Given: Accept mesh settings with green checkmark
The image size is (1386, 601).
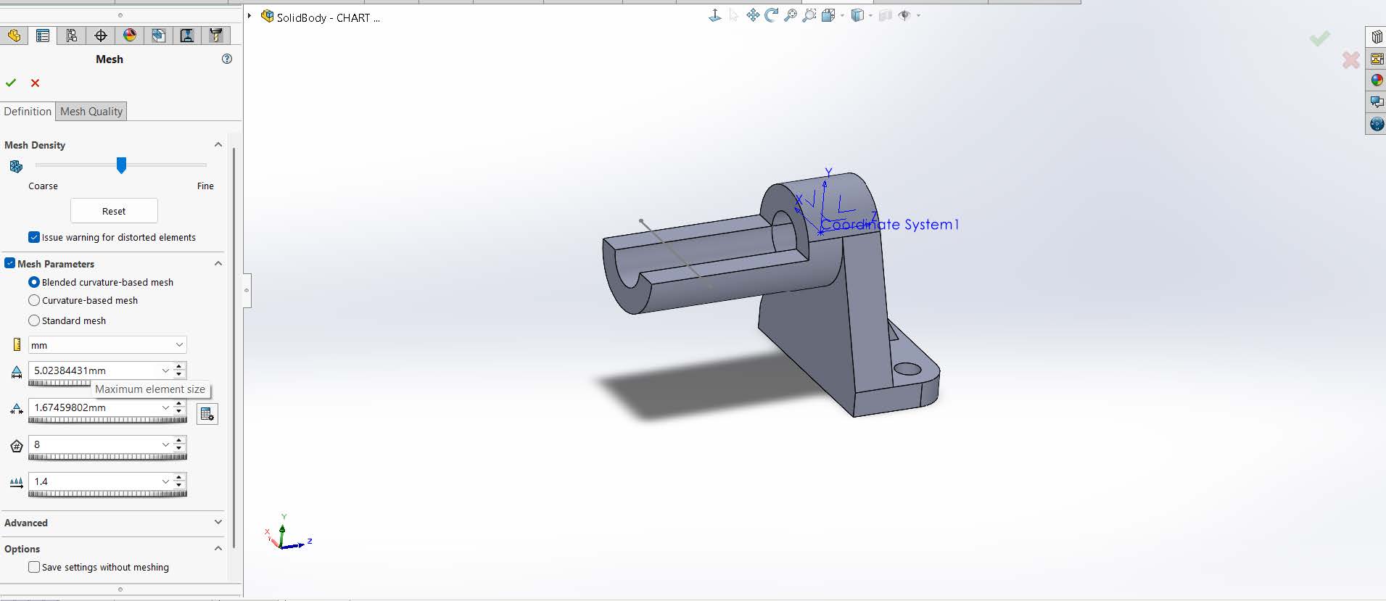Looking at the screenshot, I should (11, 83).
